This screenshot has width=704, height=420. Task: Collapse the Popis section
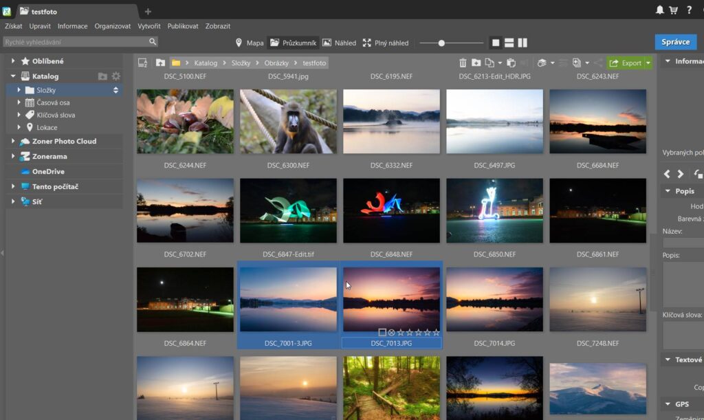[668, 190]
